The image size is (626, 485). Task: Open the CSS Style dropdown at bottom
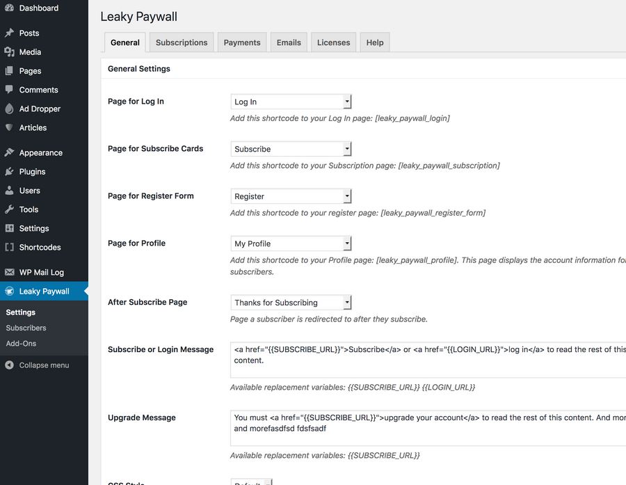252,482
